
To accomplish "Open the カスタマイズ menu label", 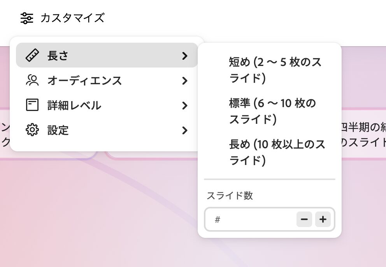I will click(73, 18).
